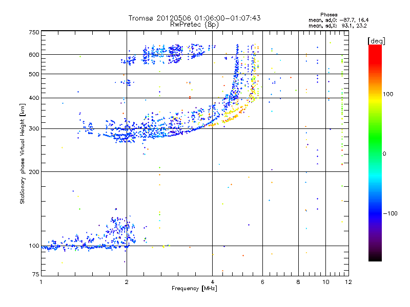Click the x-axis tick label '6'
This screenshot has width=410, height=307.
pyautogui.click(x=262, y=282)
